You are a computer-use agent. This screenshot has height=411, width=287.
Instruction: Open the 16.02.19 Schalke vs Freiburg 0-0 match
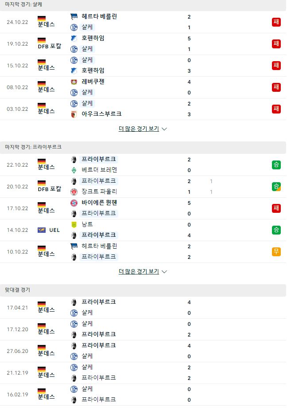click(143, 395)
